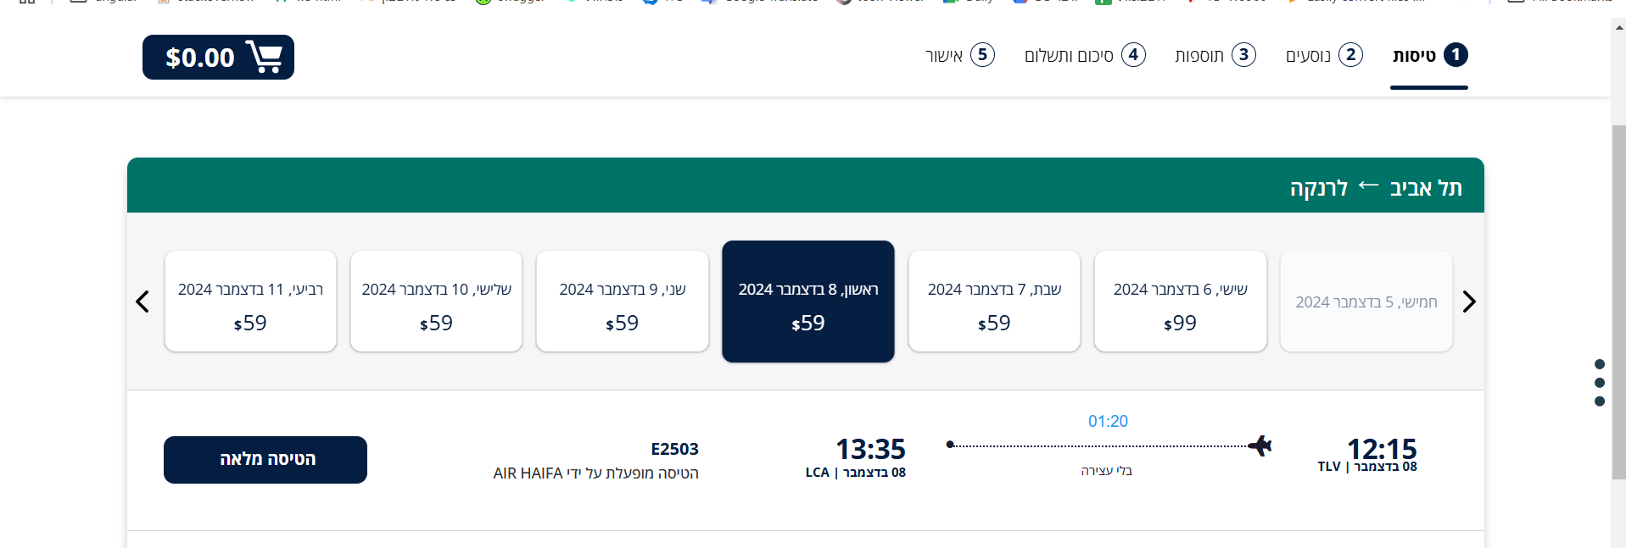
Task: Select the Sunday 8 December 2024 date card
Action: tap(807, 302)
